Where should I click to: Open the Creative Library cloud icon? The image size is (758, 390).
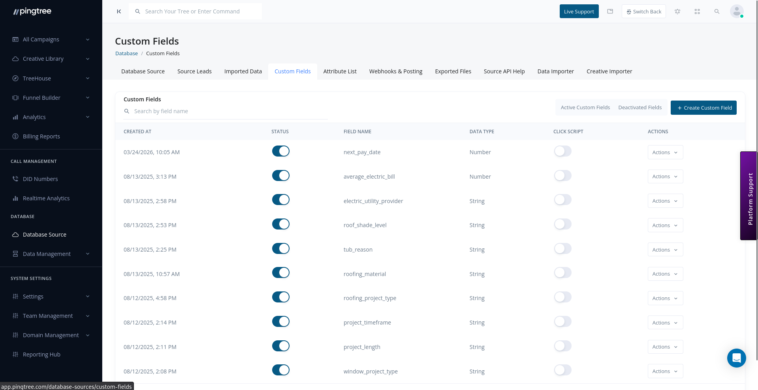(15, 58)
